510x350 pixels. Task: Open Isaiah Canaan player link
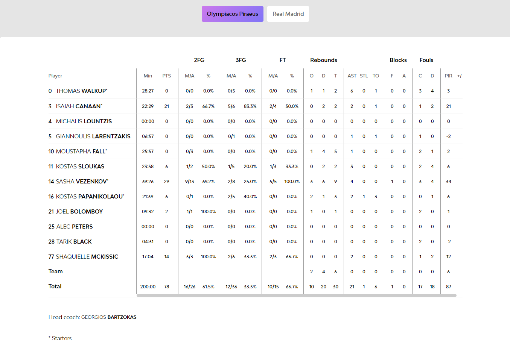(x=78, y=106)
